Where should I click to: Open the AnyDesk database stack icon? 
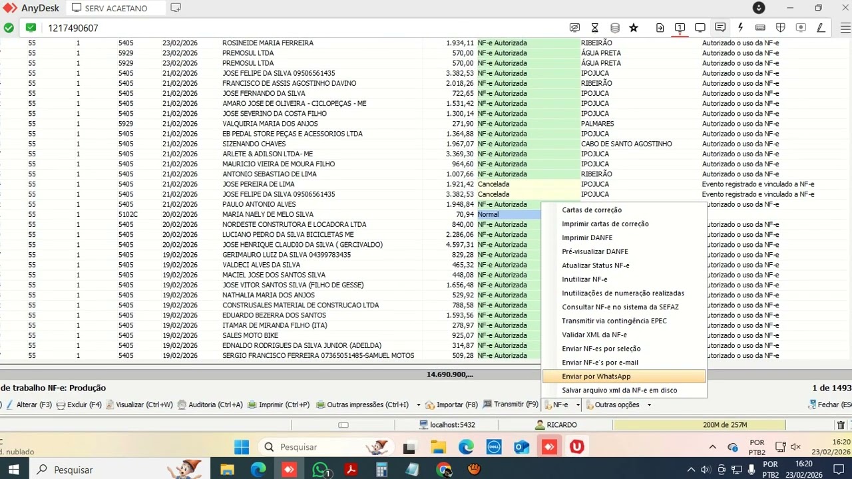(615, 28)
